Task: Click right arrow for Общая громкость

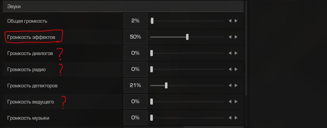Action: tap(236, 21)
